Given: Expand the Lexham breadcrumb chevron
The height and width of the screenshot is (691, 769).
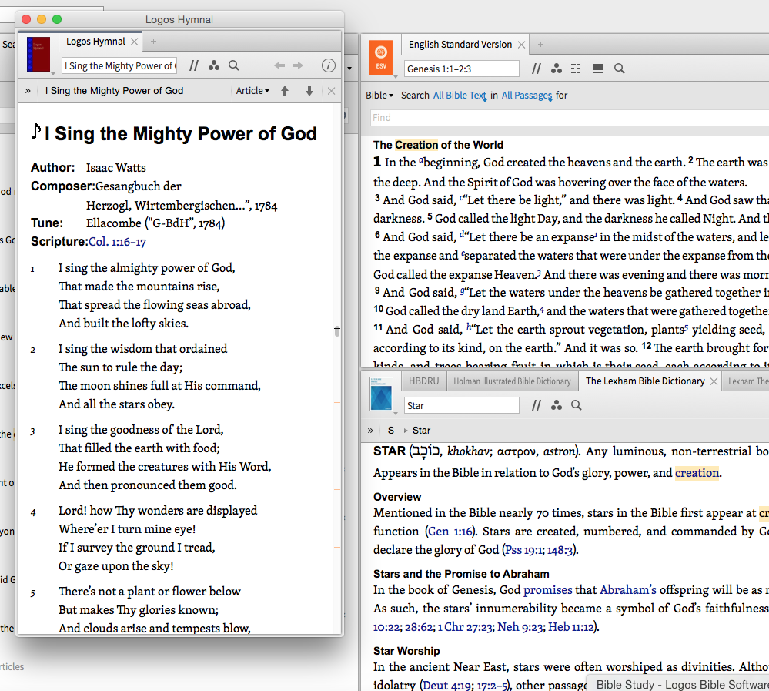Looking at the screenshot, I should pos(370,431).
